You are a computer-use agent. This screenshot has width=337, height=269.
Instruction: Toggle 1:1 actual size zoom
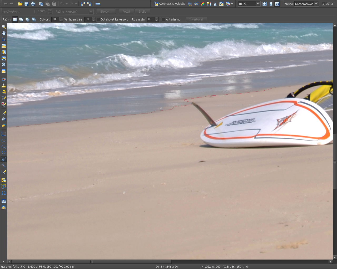pos(277,4)
